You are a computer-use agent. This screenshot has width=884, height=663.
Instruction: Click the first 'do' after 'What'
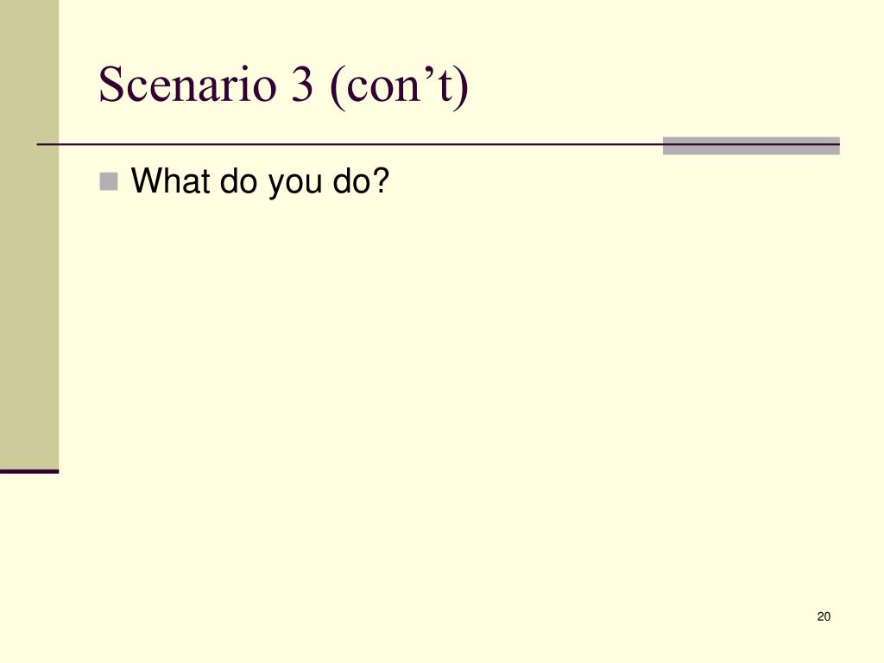point(239,180)
